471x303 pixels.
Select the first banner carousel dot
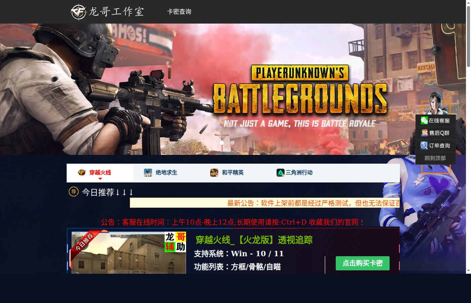click(222, 142)
